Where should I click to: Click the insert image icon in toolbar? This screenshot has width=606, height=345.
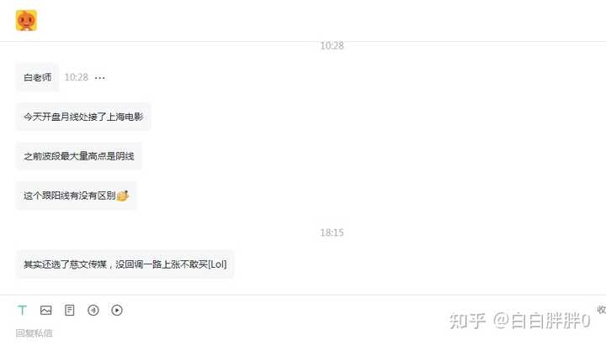(46, 310)
